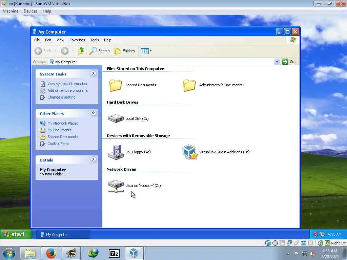This screenshot has width=347, height=260.
Task: Show hidden host tray icons arrow
Action: 288,254
